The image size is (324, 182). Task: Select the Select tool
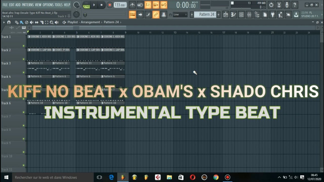[47, 22]
